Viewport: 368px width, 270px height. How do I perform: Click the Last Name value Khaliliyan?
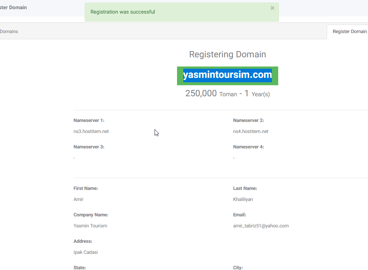click(x=243, y=199)
